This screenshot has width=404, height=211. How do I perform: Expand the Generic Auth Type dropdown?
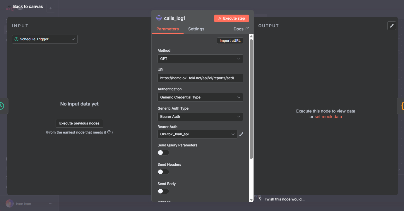coord(200,117)
